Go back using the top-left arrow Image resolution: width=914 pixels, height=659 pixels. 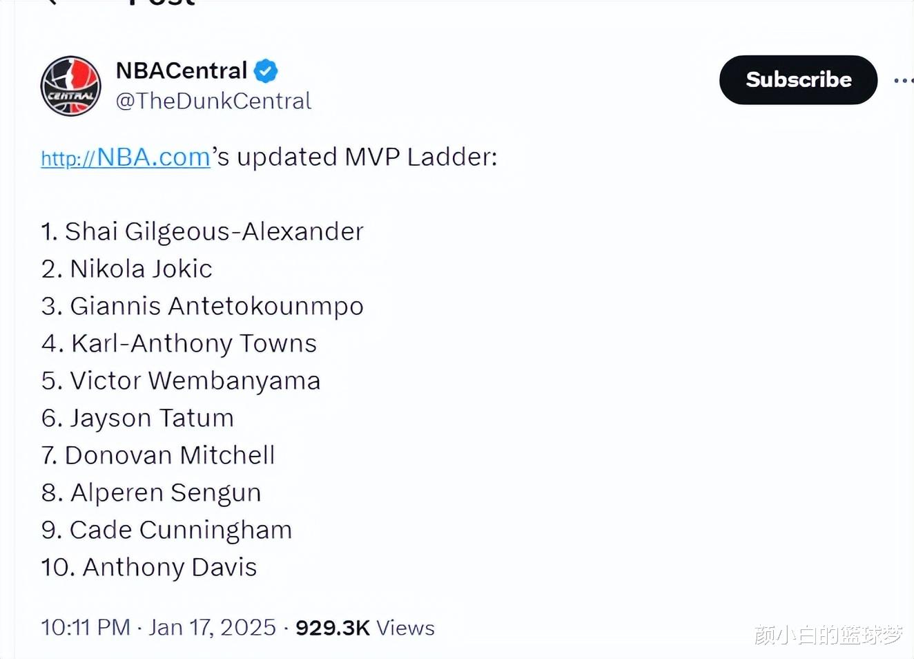click(50, 2)
